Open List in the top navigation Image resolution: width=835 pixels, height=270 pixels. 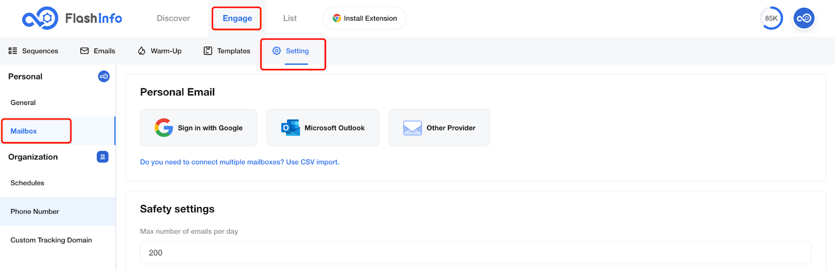coord(290,18)
